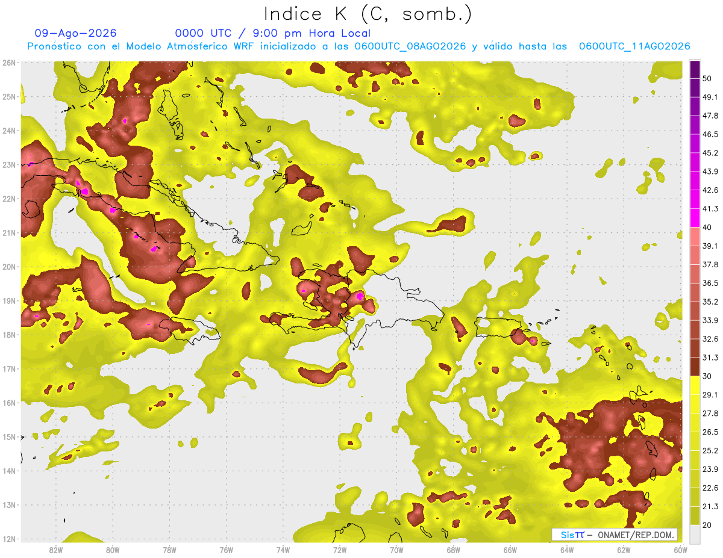Click the colorbar value 25.2

tap(710, 450)
